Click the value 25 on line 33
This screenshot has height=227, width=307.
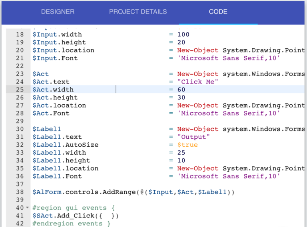(x=181, y=153)
